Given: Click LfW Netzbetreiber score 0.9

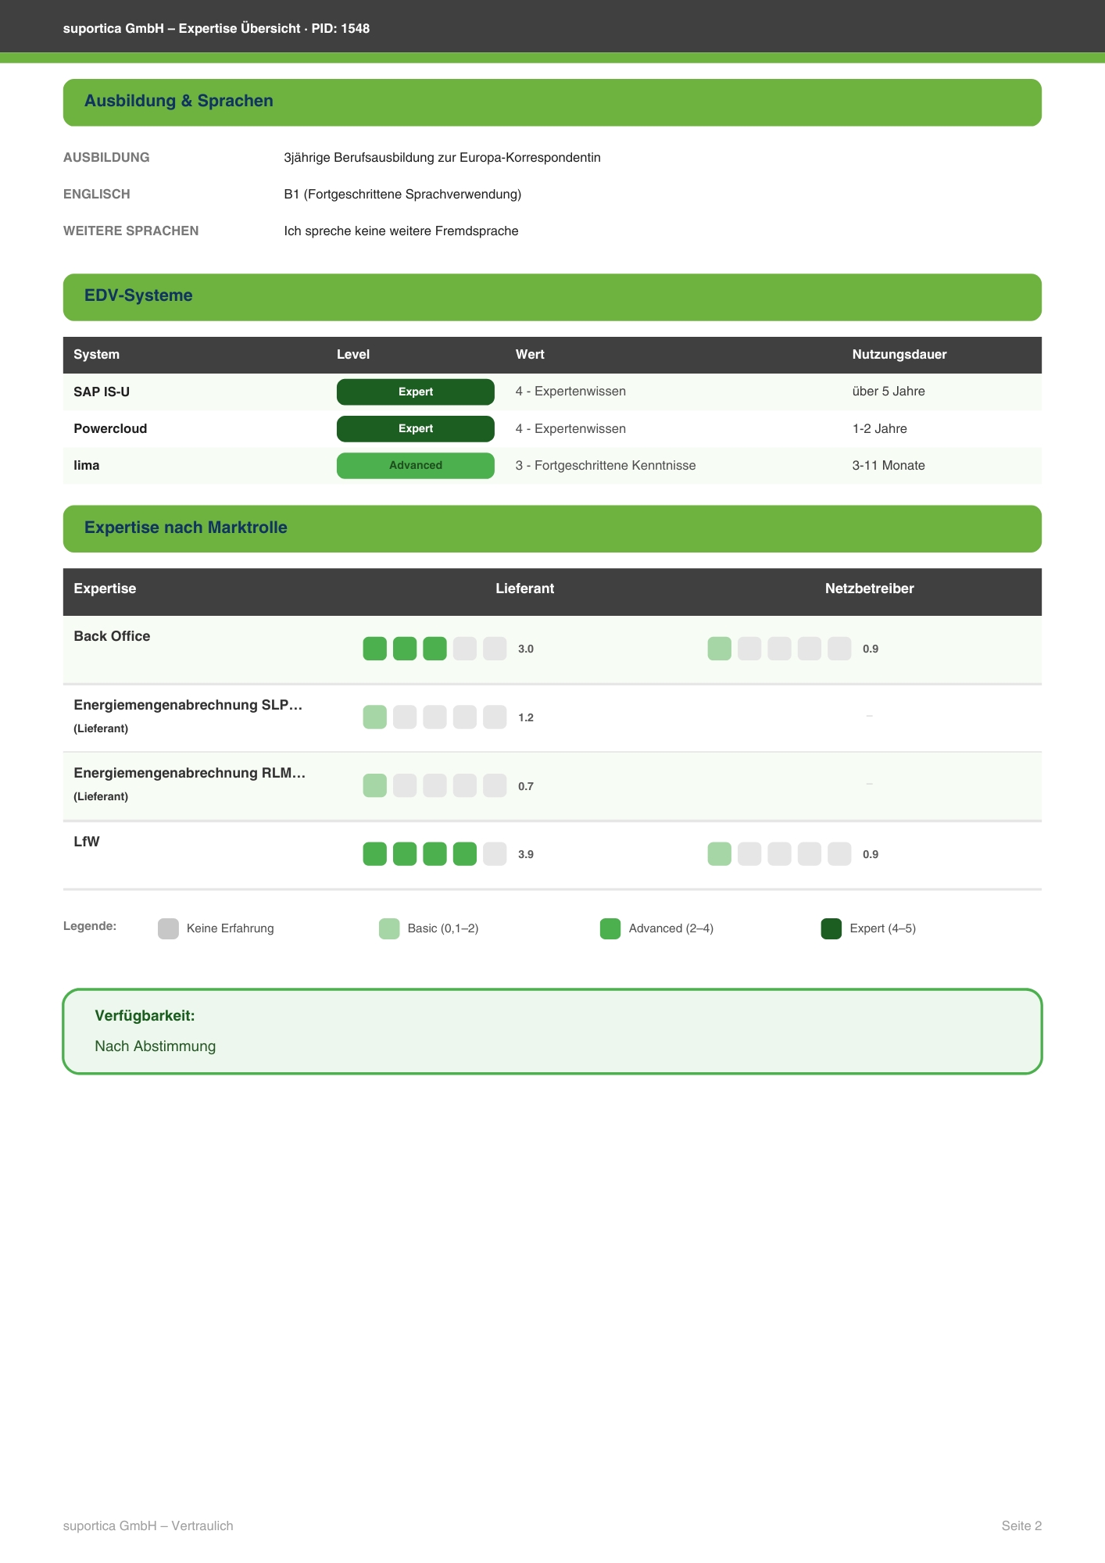Looking at the screenshot, I should click(x=871, y=854).
